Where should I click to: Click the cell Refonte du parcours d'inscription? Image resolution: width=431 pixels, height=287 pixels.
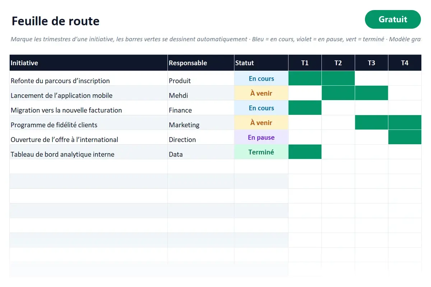point(88,78)
